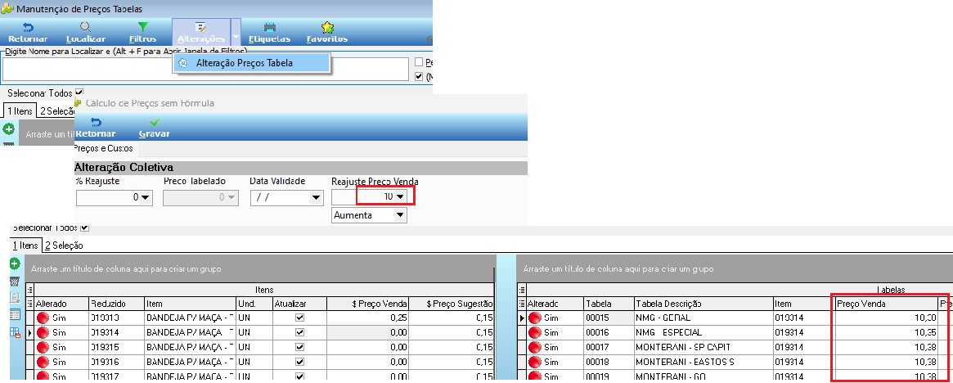Click red Alterado indicator for item 019315
This screenshot has width=953, height=383.
43,347
